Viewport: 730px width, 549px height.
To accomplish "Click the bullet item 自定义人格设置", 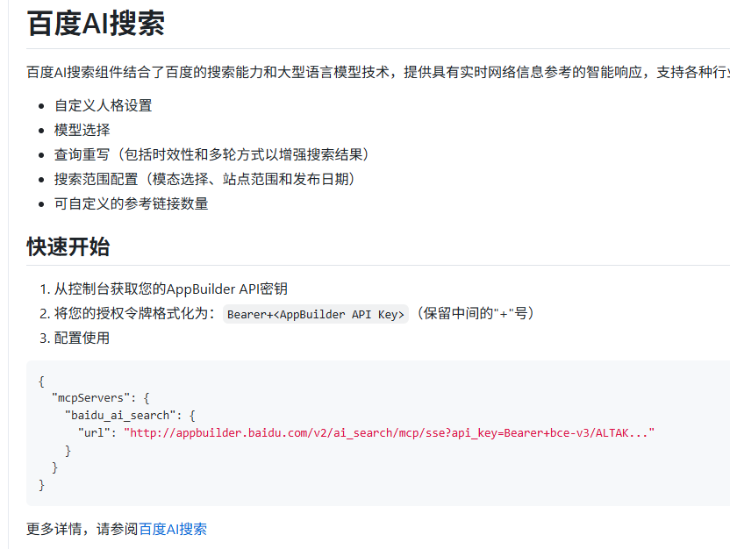I will tap(104, 105).
